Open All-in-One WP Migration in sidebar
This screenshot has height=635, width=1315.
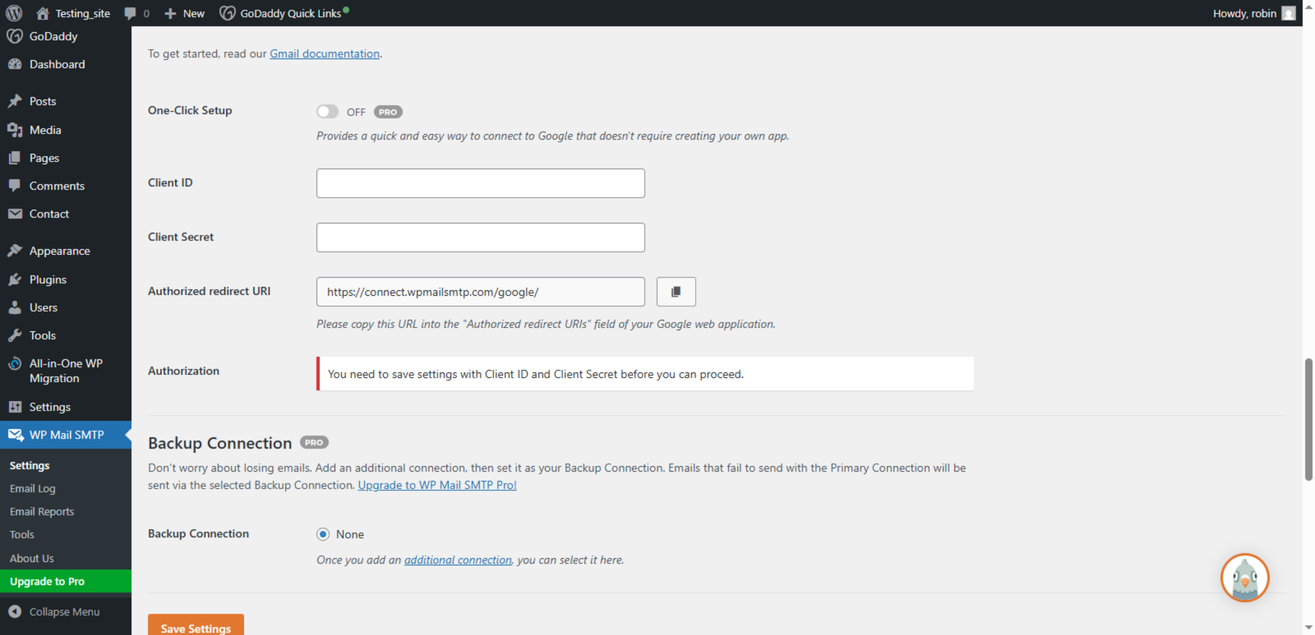(65, 370)
